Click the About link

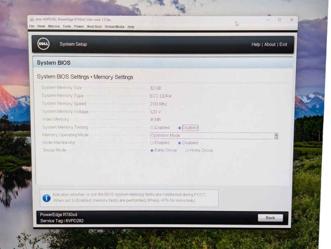(x=270, y=44)
